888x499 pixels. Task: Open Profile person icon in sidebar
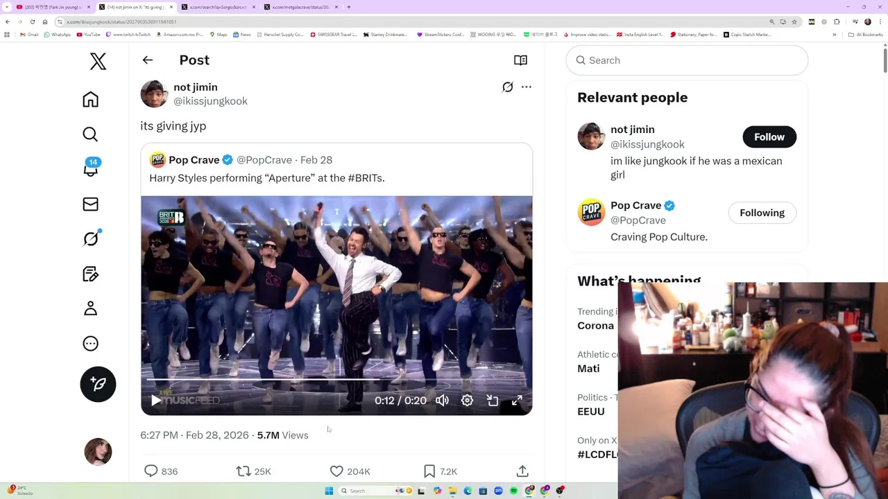tap(90, 308)
